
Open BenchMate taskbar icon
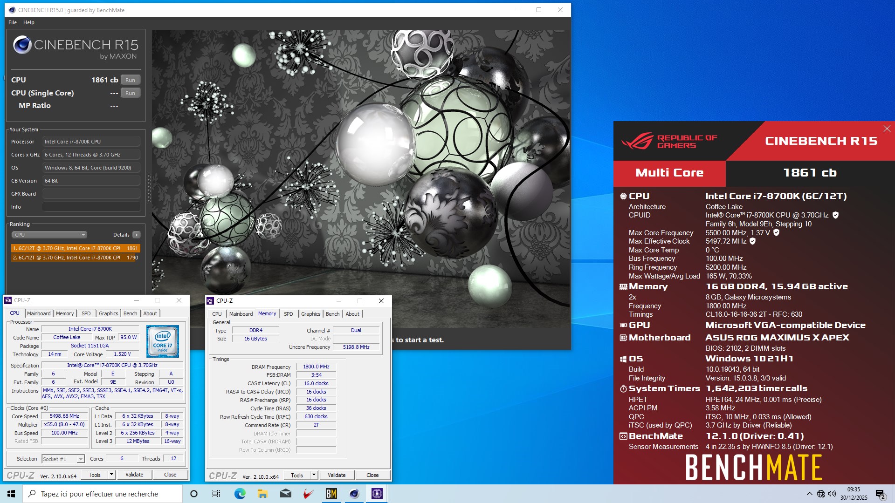(331, 494)
